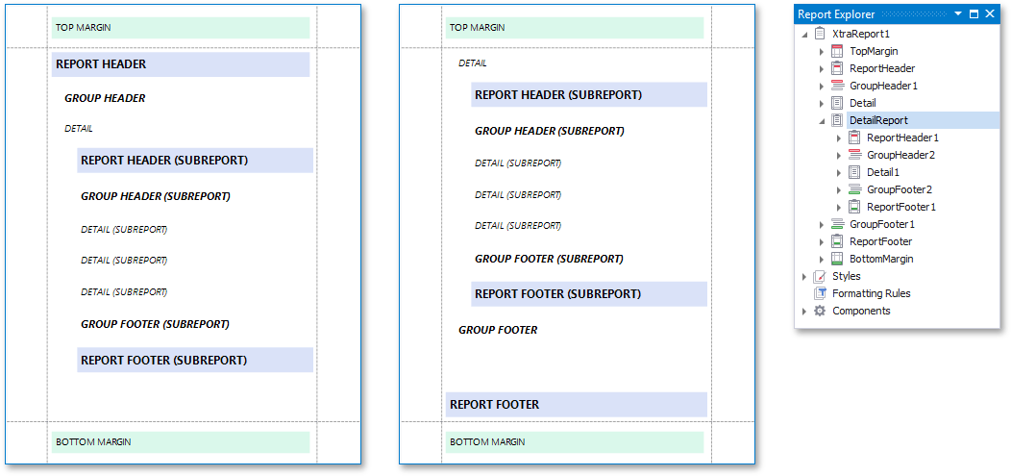This screenshot has height=476, width=1011.
Task: Click the Components gear icon
Action: click(820, 311)
